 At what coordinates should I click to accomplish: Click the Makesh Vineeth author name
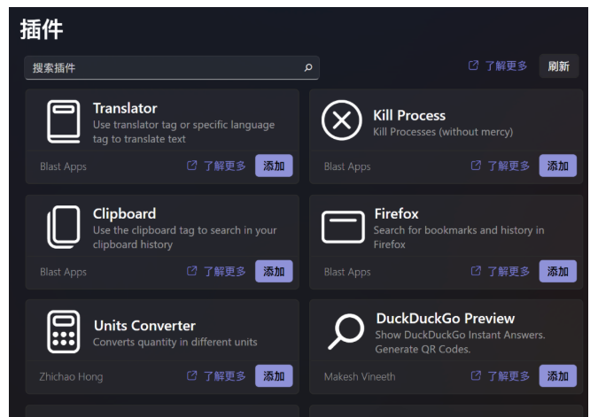click(360, 376)
